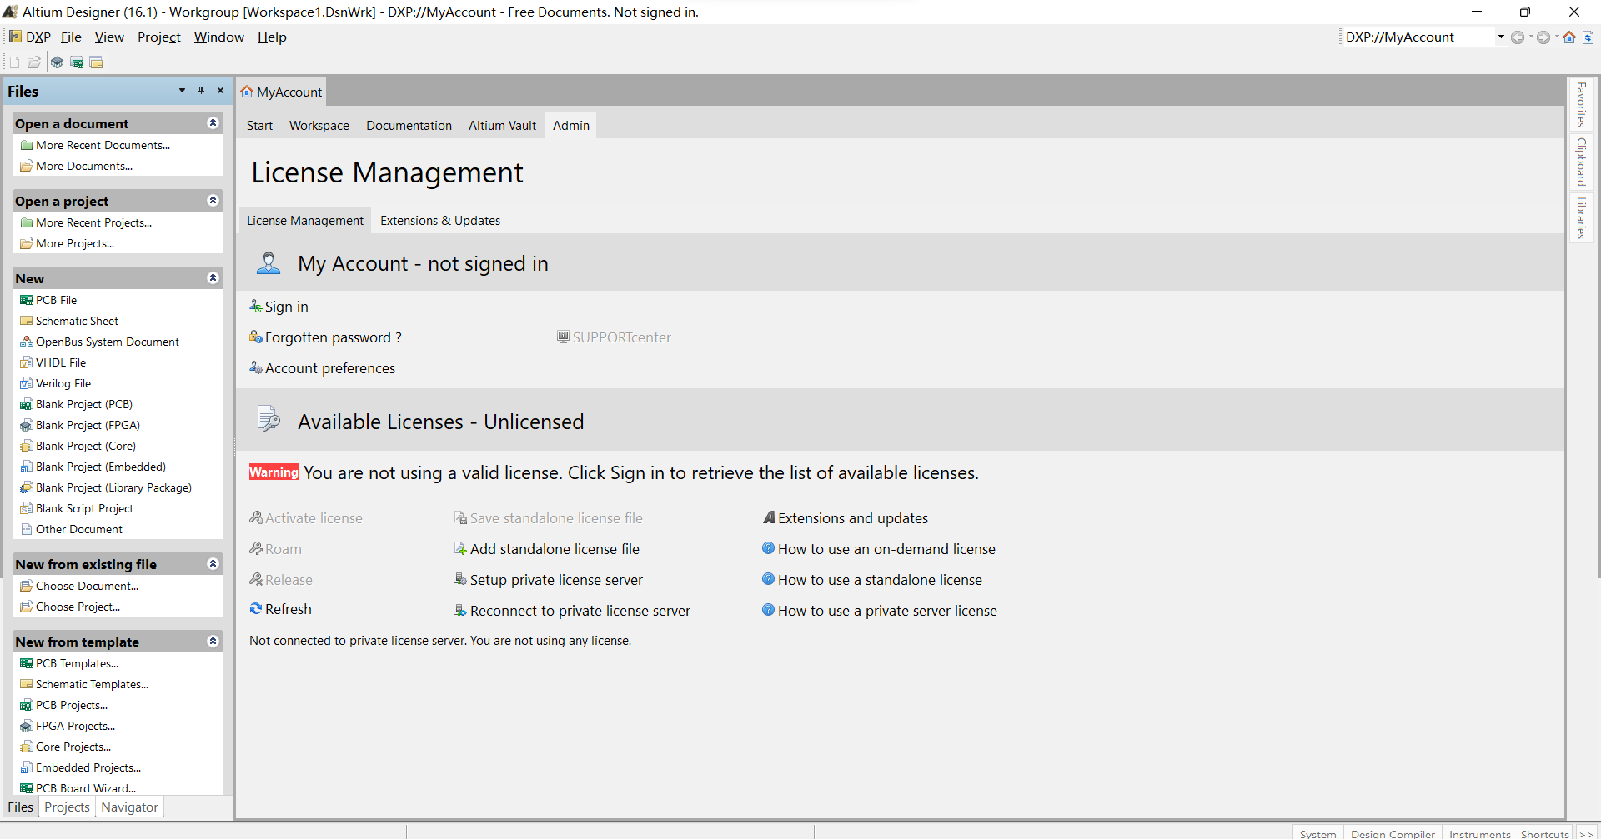Click the Sign in link

279,307
